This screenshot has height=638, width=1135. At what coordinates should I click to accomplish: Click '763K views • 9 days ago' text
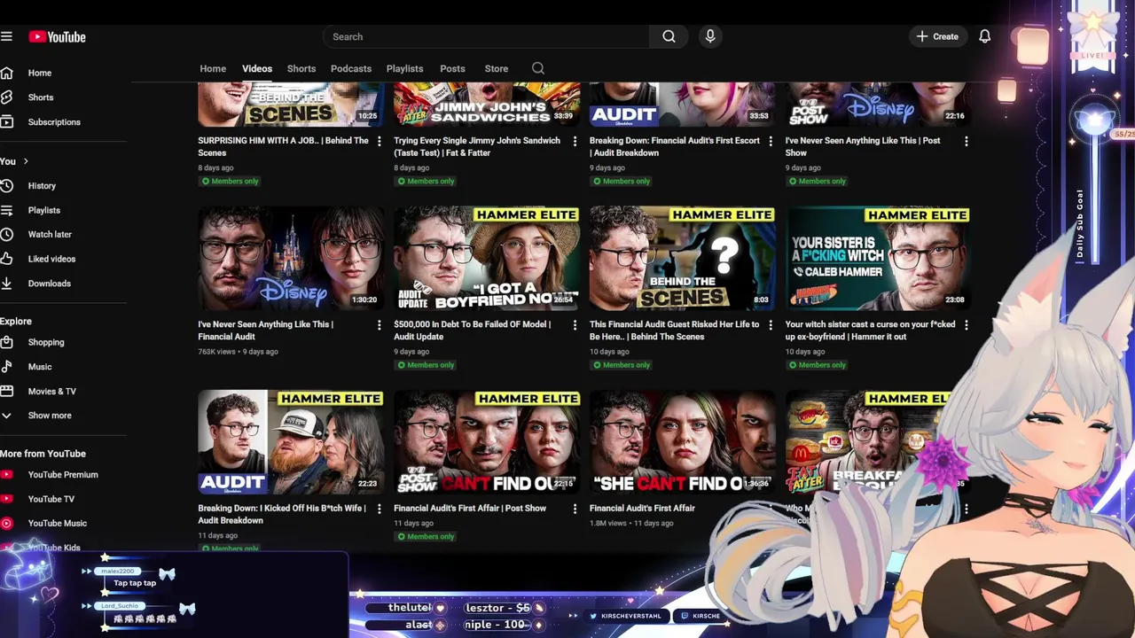point(238,352)
